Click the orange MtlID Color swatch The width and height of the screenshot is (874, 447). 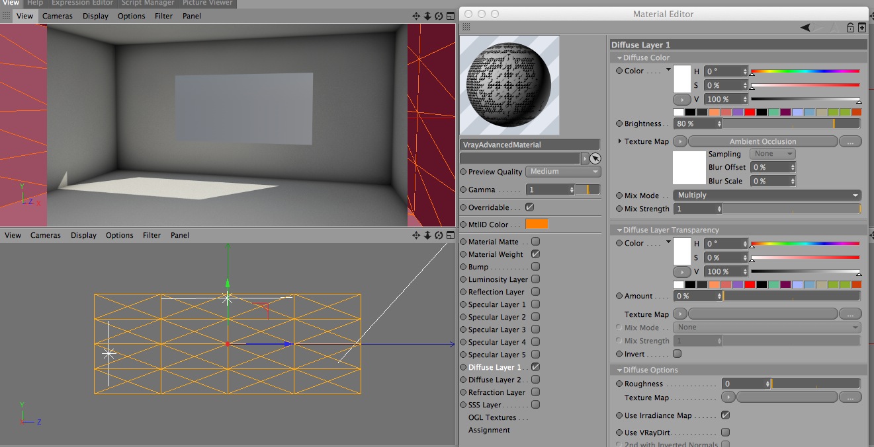click(537, 224)
